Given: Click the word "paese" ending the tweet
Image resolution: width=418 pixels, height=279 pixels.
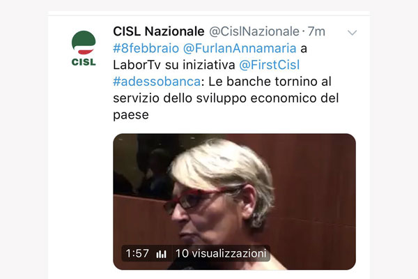Looking at the screenshot, I should pyautogui.click(x=131, y=115).
